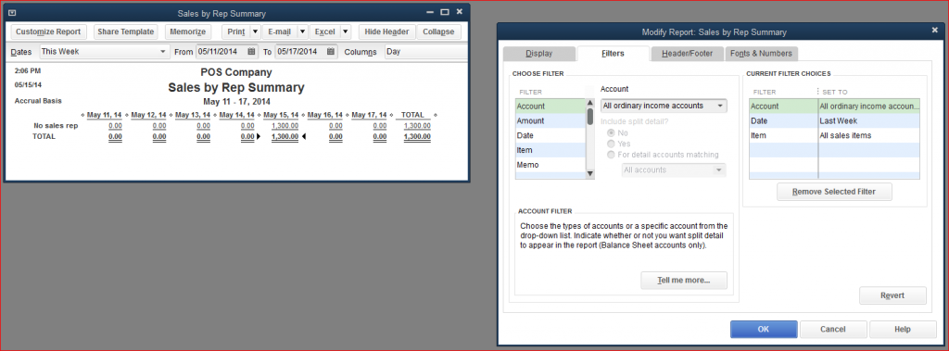Select the No radio button for split detail
The height and width of the screenshot is (351, 949).
(611, 132)
